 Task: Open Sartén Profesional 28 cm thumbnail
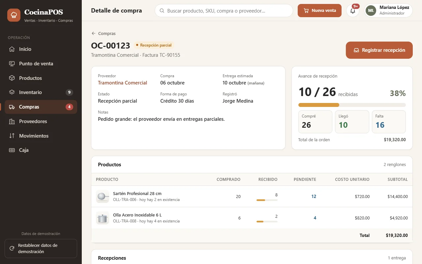103,196
